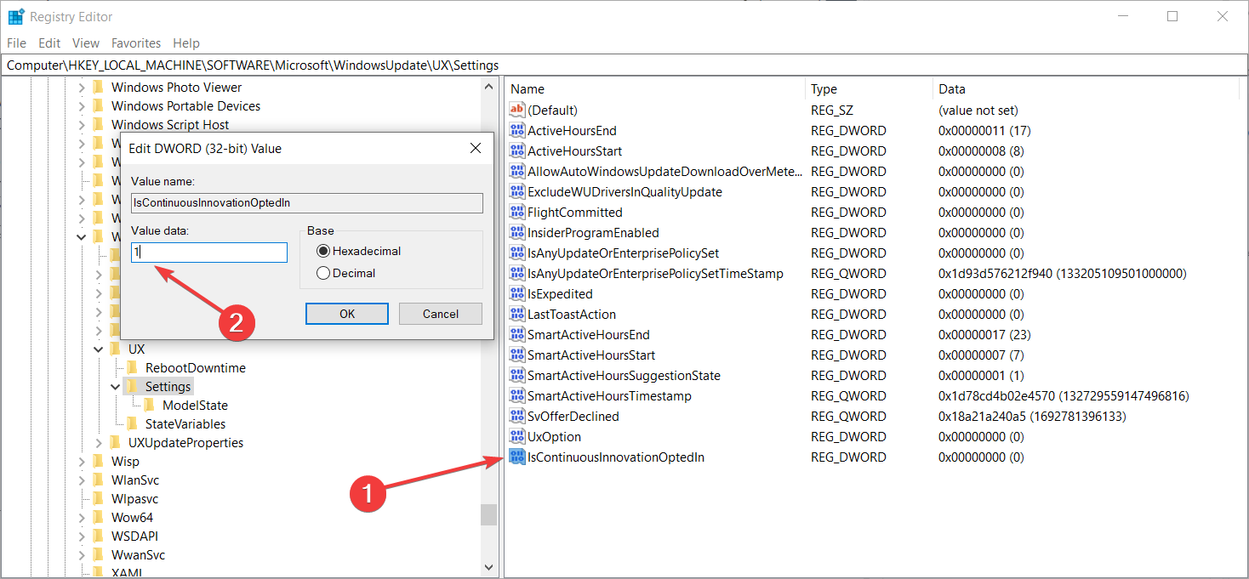
Task: Select the Decimal base option
Action: (x=323, y=273)
